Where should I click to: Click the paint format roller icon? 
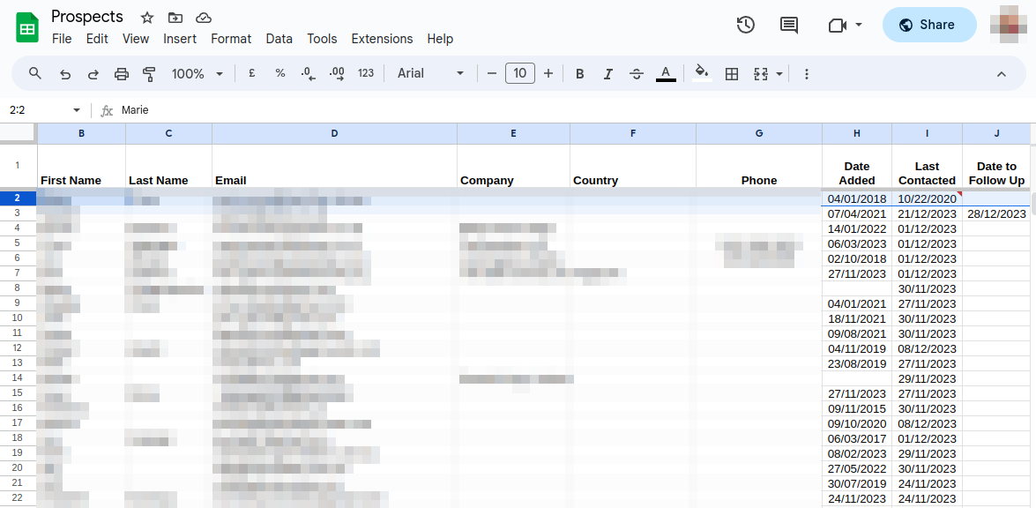tap(149, 74)
